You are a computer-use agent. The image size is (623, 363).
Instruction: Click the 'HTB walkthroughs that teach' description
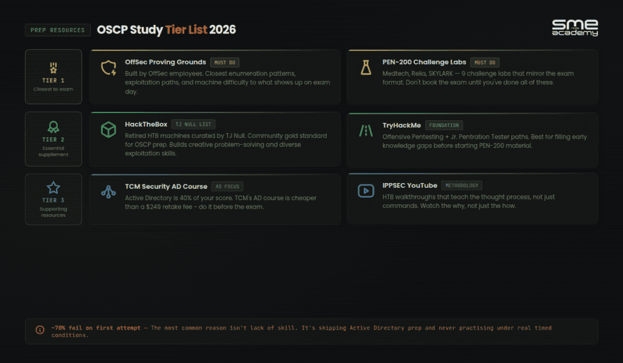[468, 201]
